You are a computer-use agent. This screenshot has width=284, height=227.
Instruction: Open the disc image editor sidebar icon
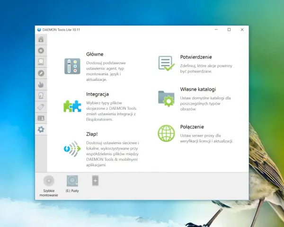tap(41, 62)
